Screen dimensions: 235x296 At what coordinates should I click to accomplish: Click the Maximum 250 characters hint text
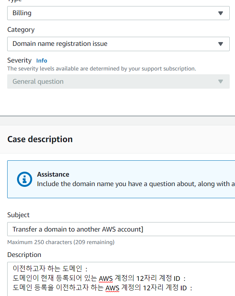pos(61,242)
